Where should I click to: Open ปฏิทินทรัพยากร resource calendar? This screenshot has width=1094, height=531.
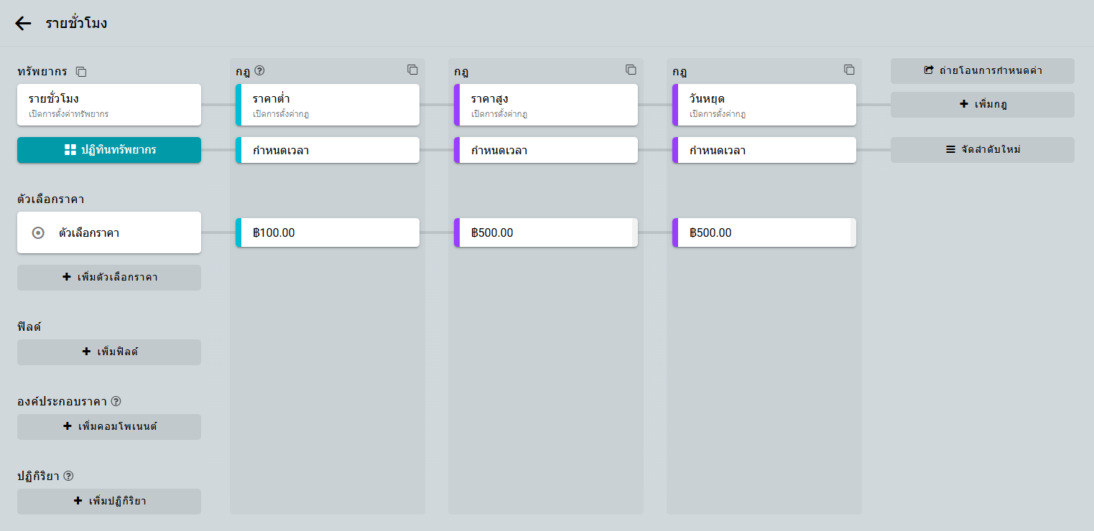(x=109, y=150)
